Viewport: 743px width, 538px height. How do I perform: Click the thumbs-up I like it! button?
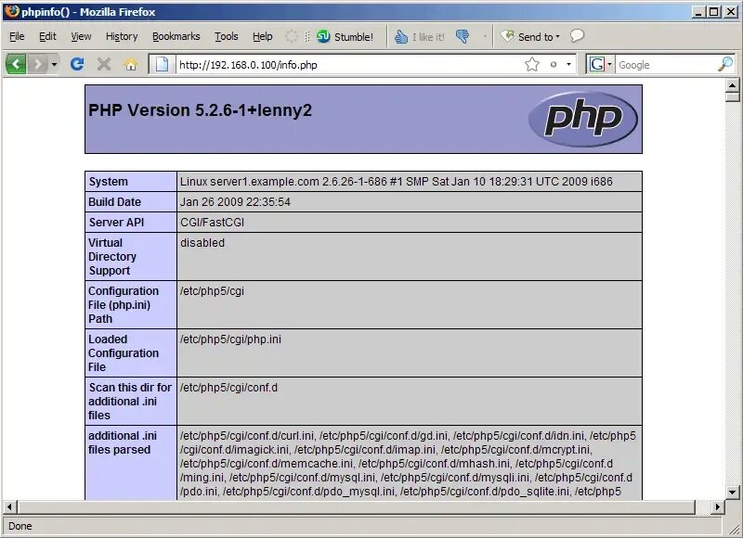[x=420, y=37]
